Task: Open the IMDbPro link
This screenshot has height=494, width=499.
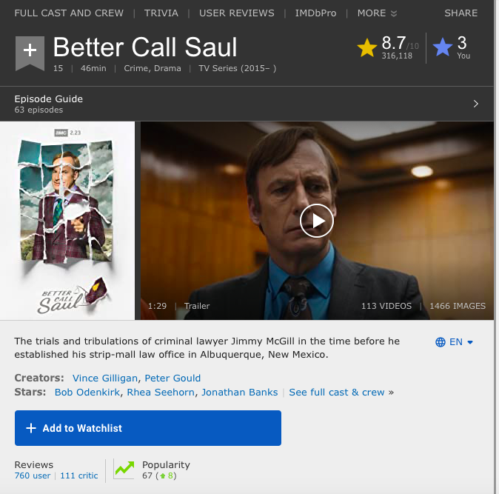Action: [x=315, y=13]
